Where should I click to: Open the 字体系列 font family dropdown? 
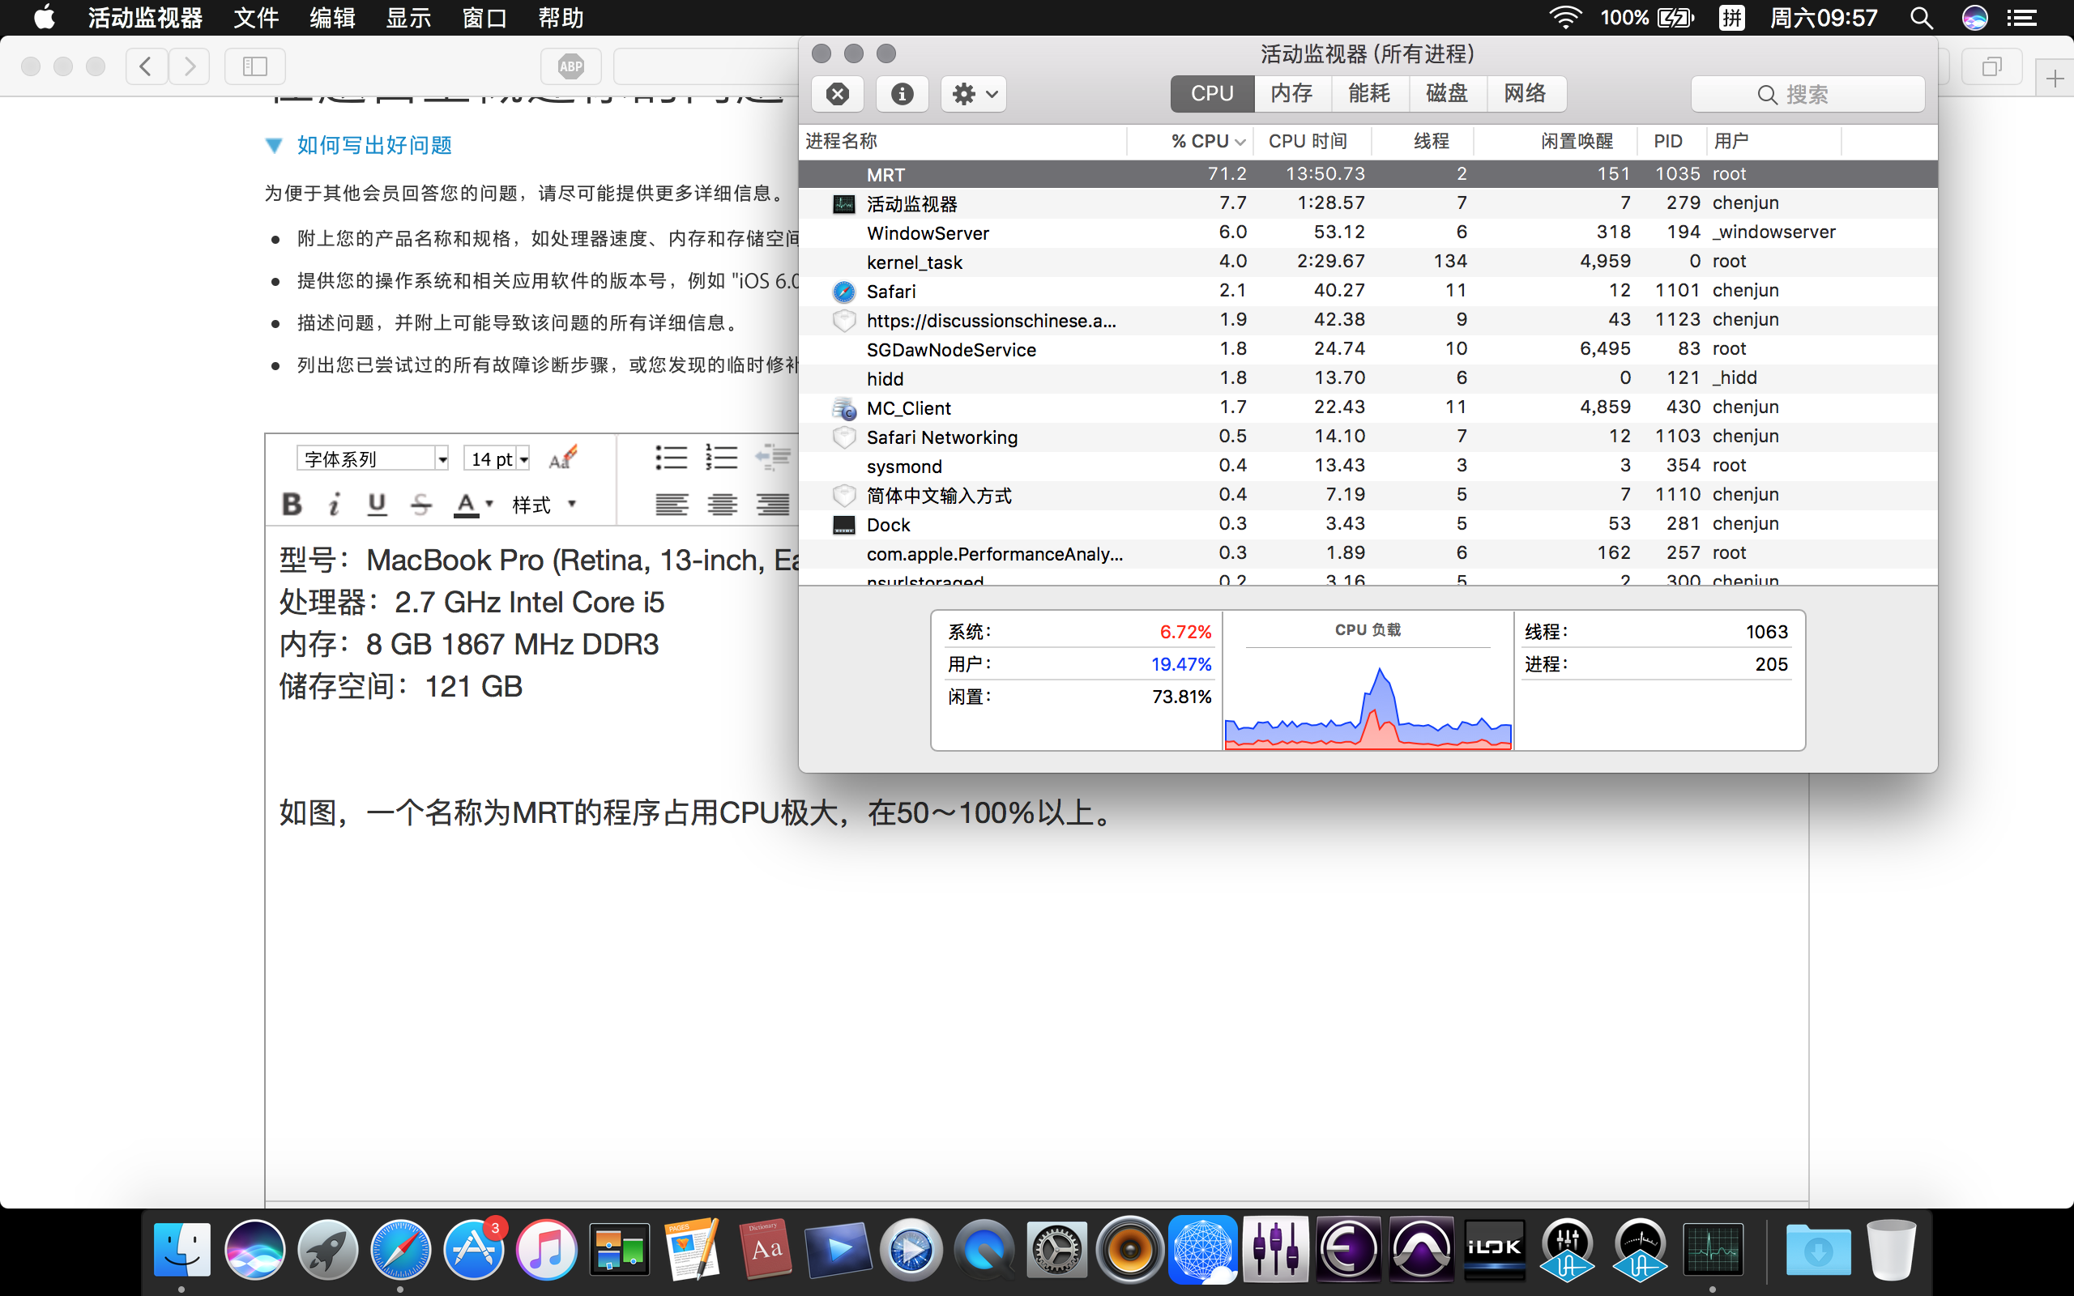point(373,458)
